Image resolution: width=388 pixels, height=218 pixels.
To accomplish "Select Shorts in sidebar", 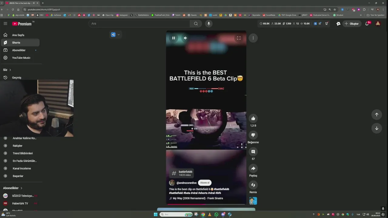I will 20,43.
